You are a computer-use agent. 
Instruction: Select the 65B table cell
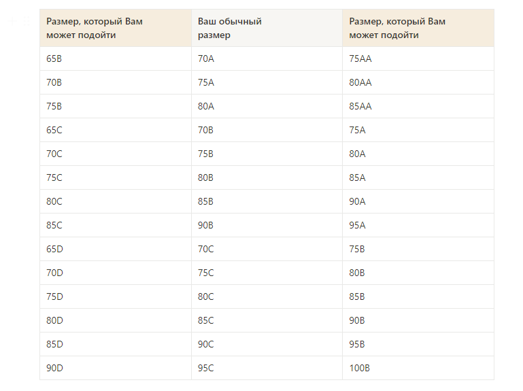click(116, 58)
